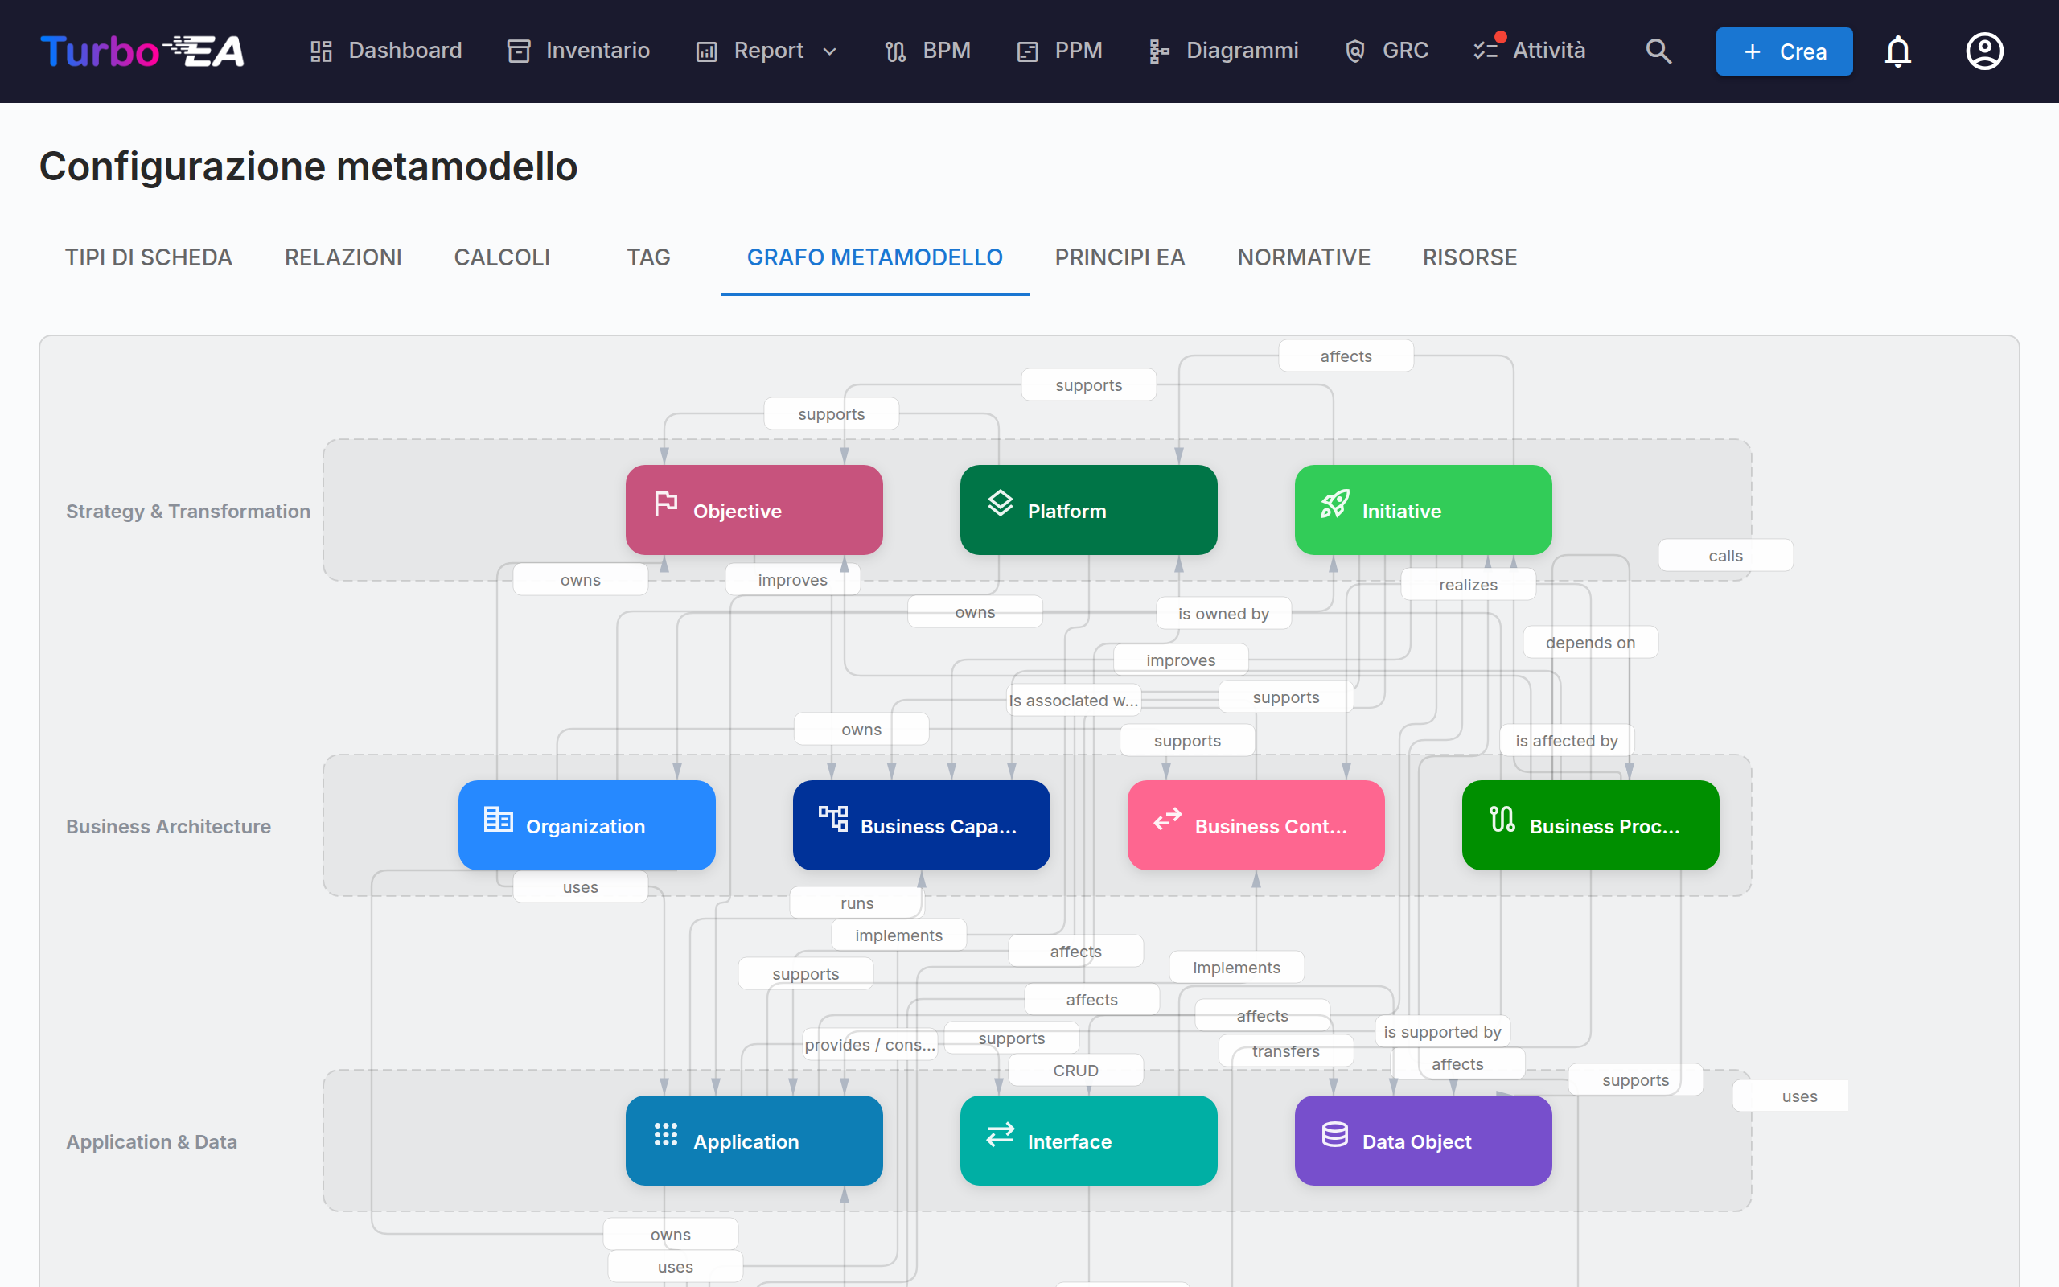Open the Report menu
The width and height of the screenshot is (2059, 1287).
767,51
